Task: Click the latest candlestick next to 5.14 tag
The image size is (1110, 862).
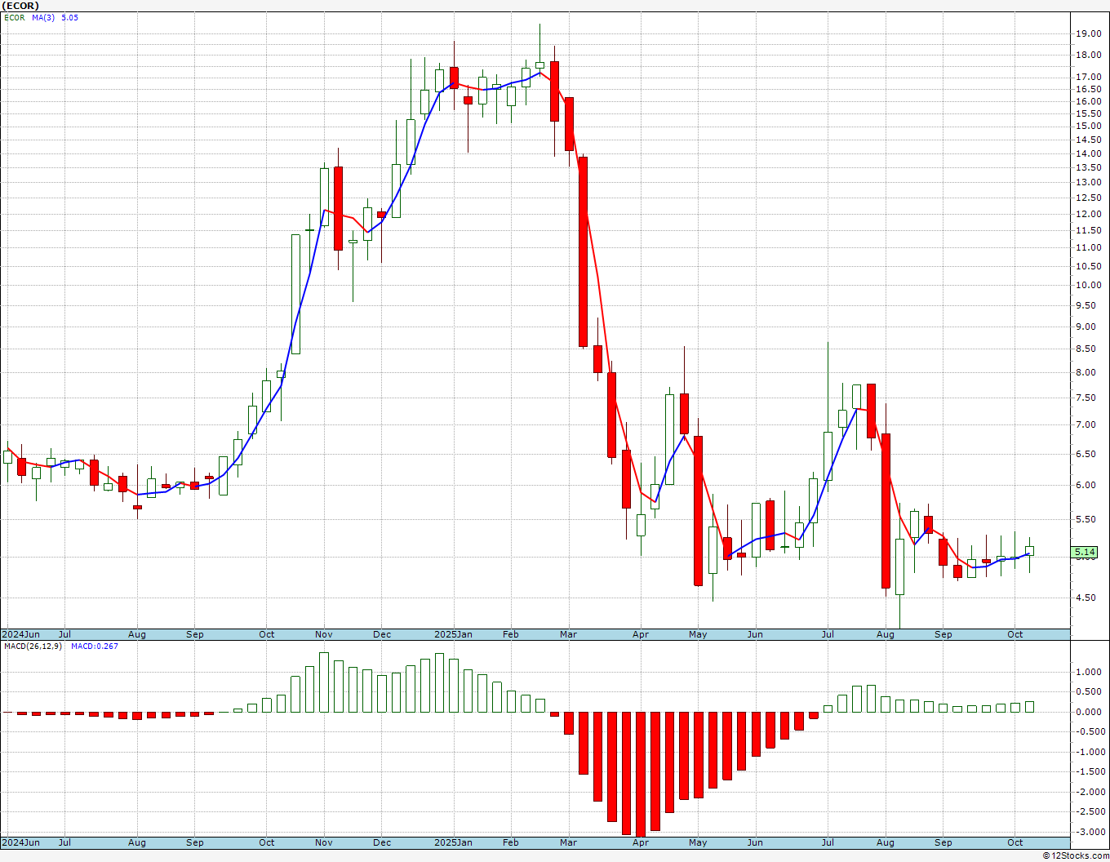Action: pyautogui.click(x=1029, y=551)
